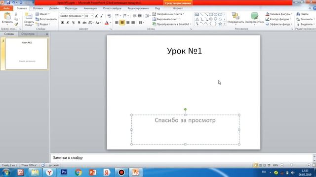
Task: Toggle the highlighted Center alignment button
Action: 122,23
